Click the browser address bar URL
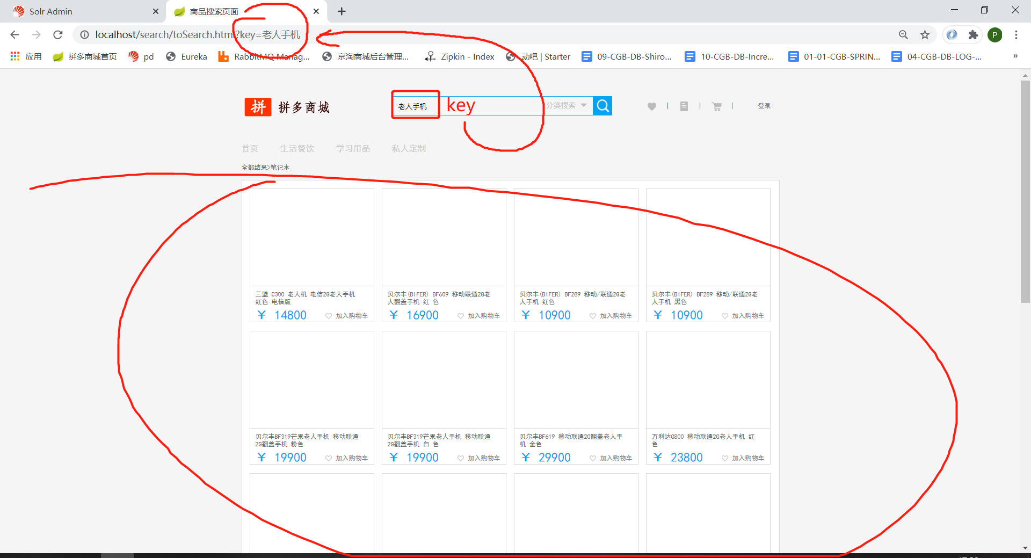 tap(198, 35)
